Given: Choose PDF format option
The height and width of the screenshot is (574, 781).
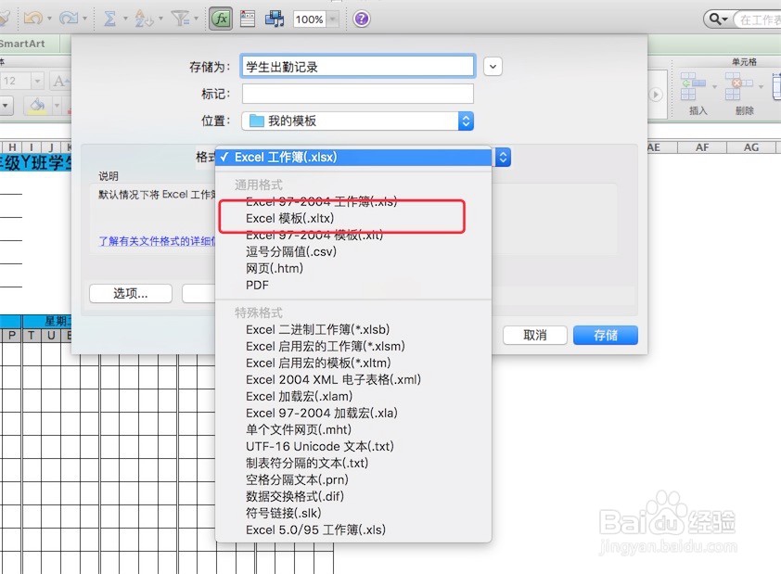Looking at the screenshot, I should point(353,286).
